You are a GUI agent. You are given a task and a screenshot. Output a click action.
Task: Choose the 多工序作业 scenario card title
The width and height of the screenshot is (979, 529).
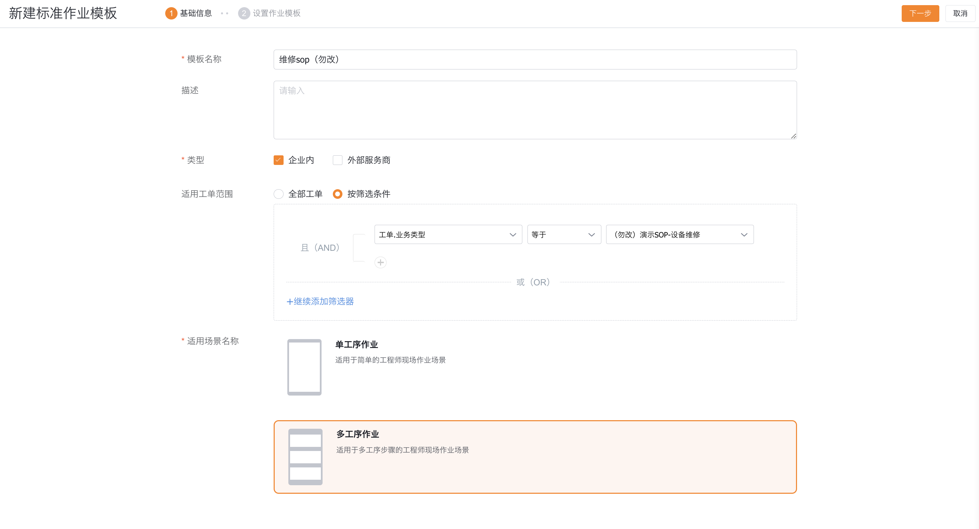click(357, 434)
